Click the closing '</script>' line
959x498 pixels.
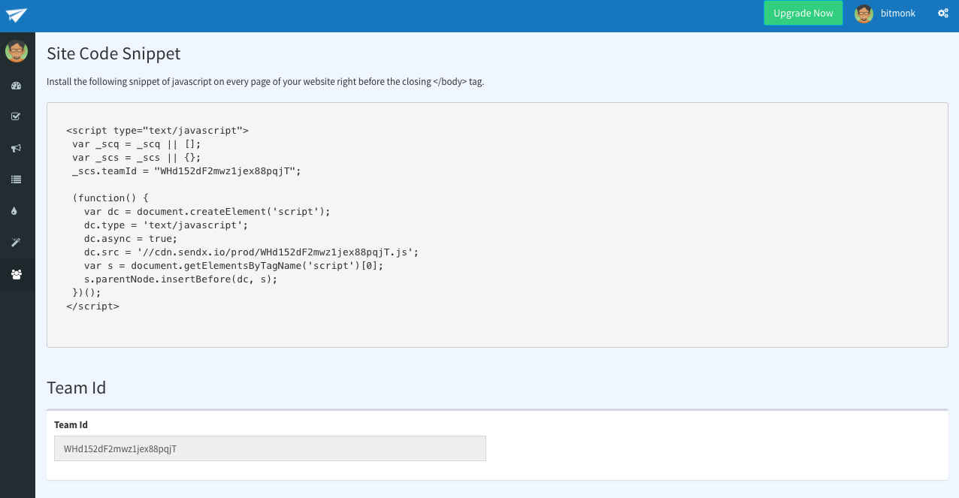click(x=92, y=306)
